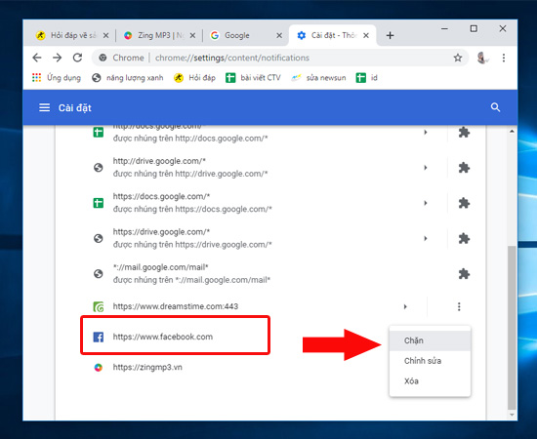Click the dreamstime site favicon
The height and width of the screenshot is (439, 537).
point(99,306)
